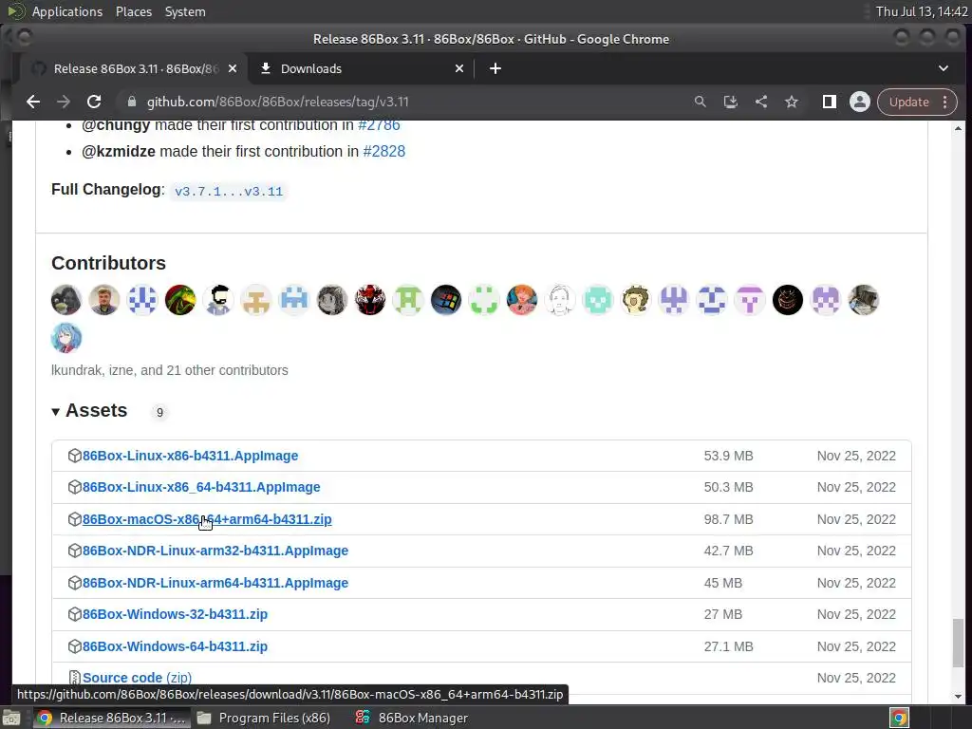
Task: Open the green snake contributor avatar
Action: (180, 300)
